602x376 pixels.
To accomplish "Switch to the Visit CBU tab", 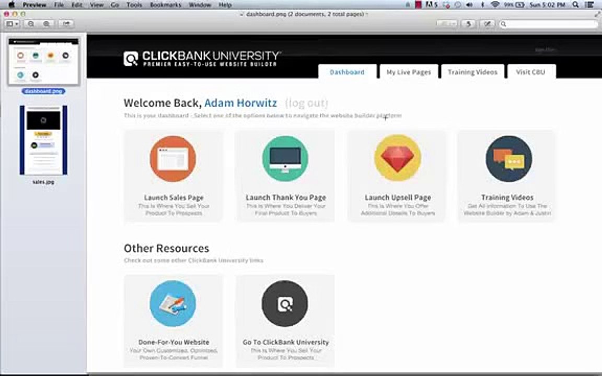I will (x=530, y=72).
